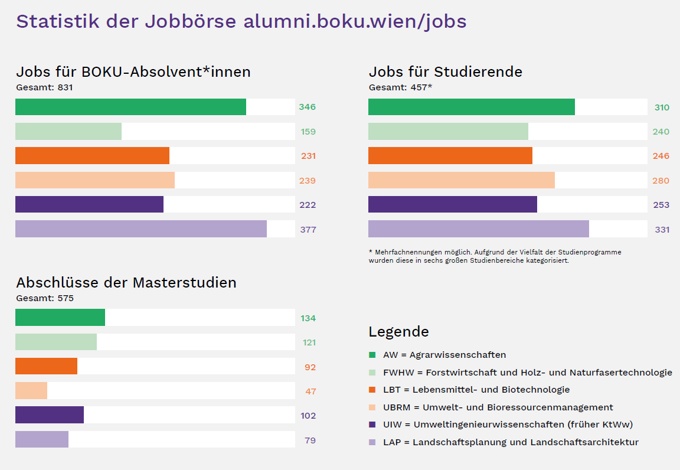The image size is (680, 470).
Task: Select the 253 dark purple Studierende bar
Action: (453, 204)
